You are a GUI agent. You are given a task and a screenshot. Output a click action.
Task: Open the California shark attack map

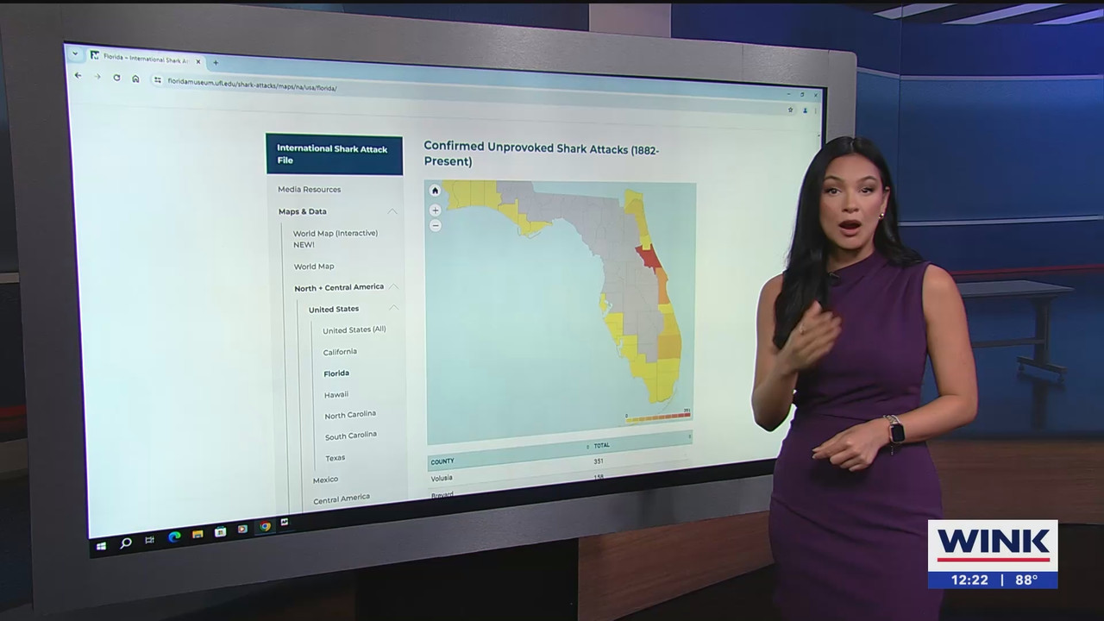(340, 352)
